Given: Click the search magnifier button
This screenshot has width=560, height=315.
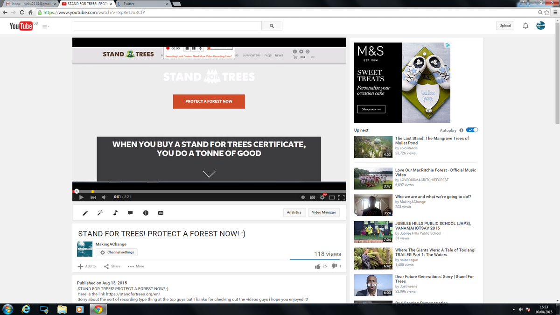Looking at the screenshot, I should tap(272, 26).
